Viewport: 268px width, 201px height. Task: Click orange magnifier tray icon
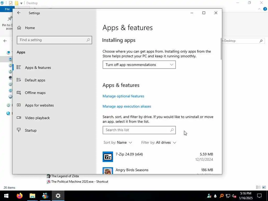[221, 196]
